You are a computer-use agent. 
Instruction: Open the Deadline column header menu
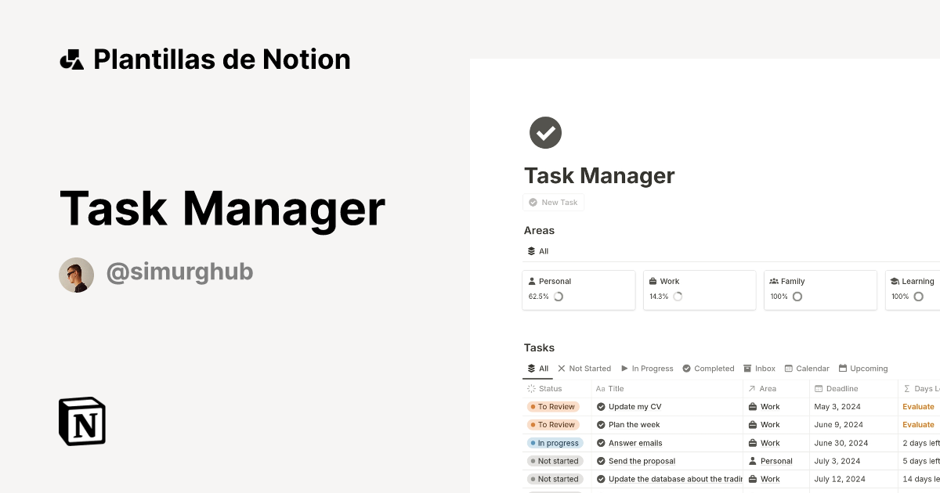point(837,388)
